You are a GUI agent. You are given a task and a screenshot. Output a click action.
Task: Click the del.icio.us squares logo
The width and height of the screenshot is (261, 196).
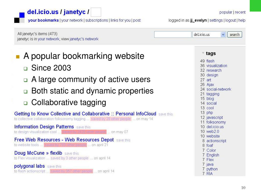tap(19, 18)
